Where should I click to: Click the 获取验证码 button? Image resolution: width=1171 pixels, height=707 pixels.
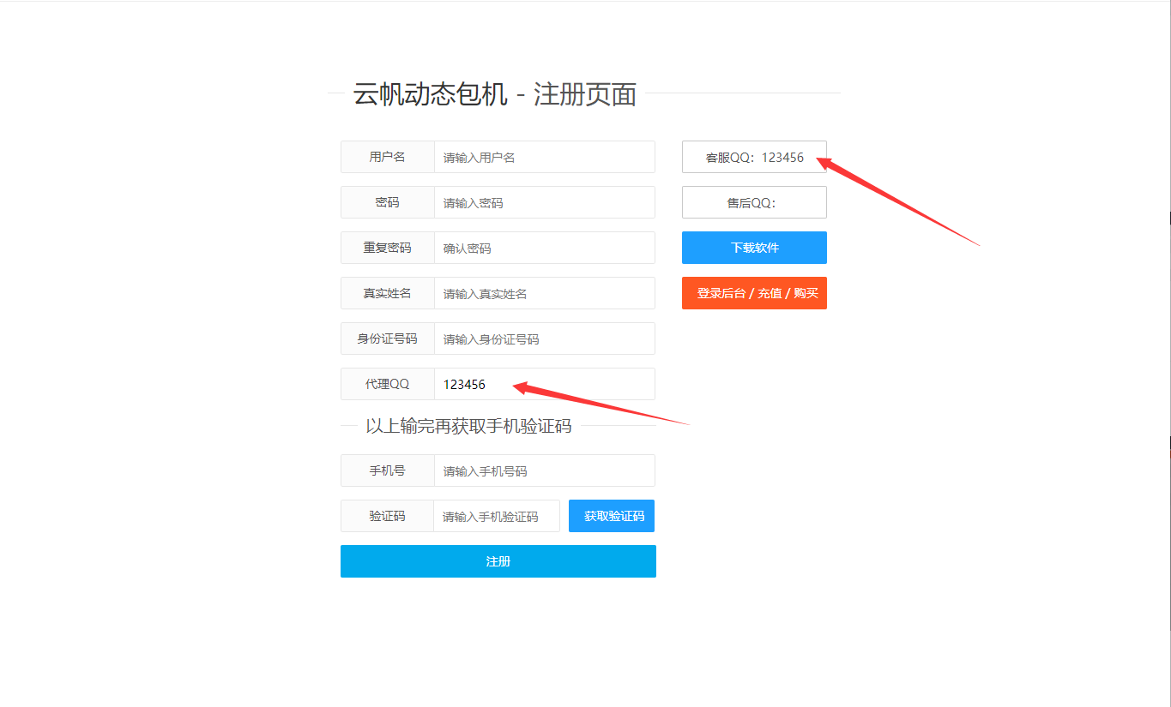tap(612, 516)
